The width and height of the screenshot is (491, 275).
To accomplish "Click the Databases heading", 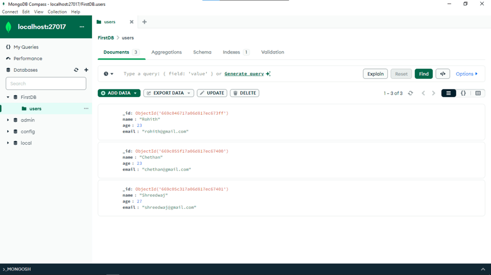I will click(25, 70).
